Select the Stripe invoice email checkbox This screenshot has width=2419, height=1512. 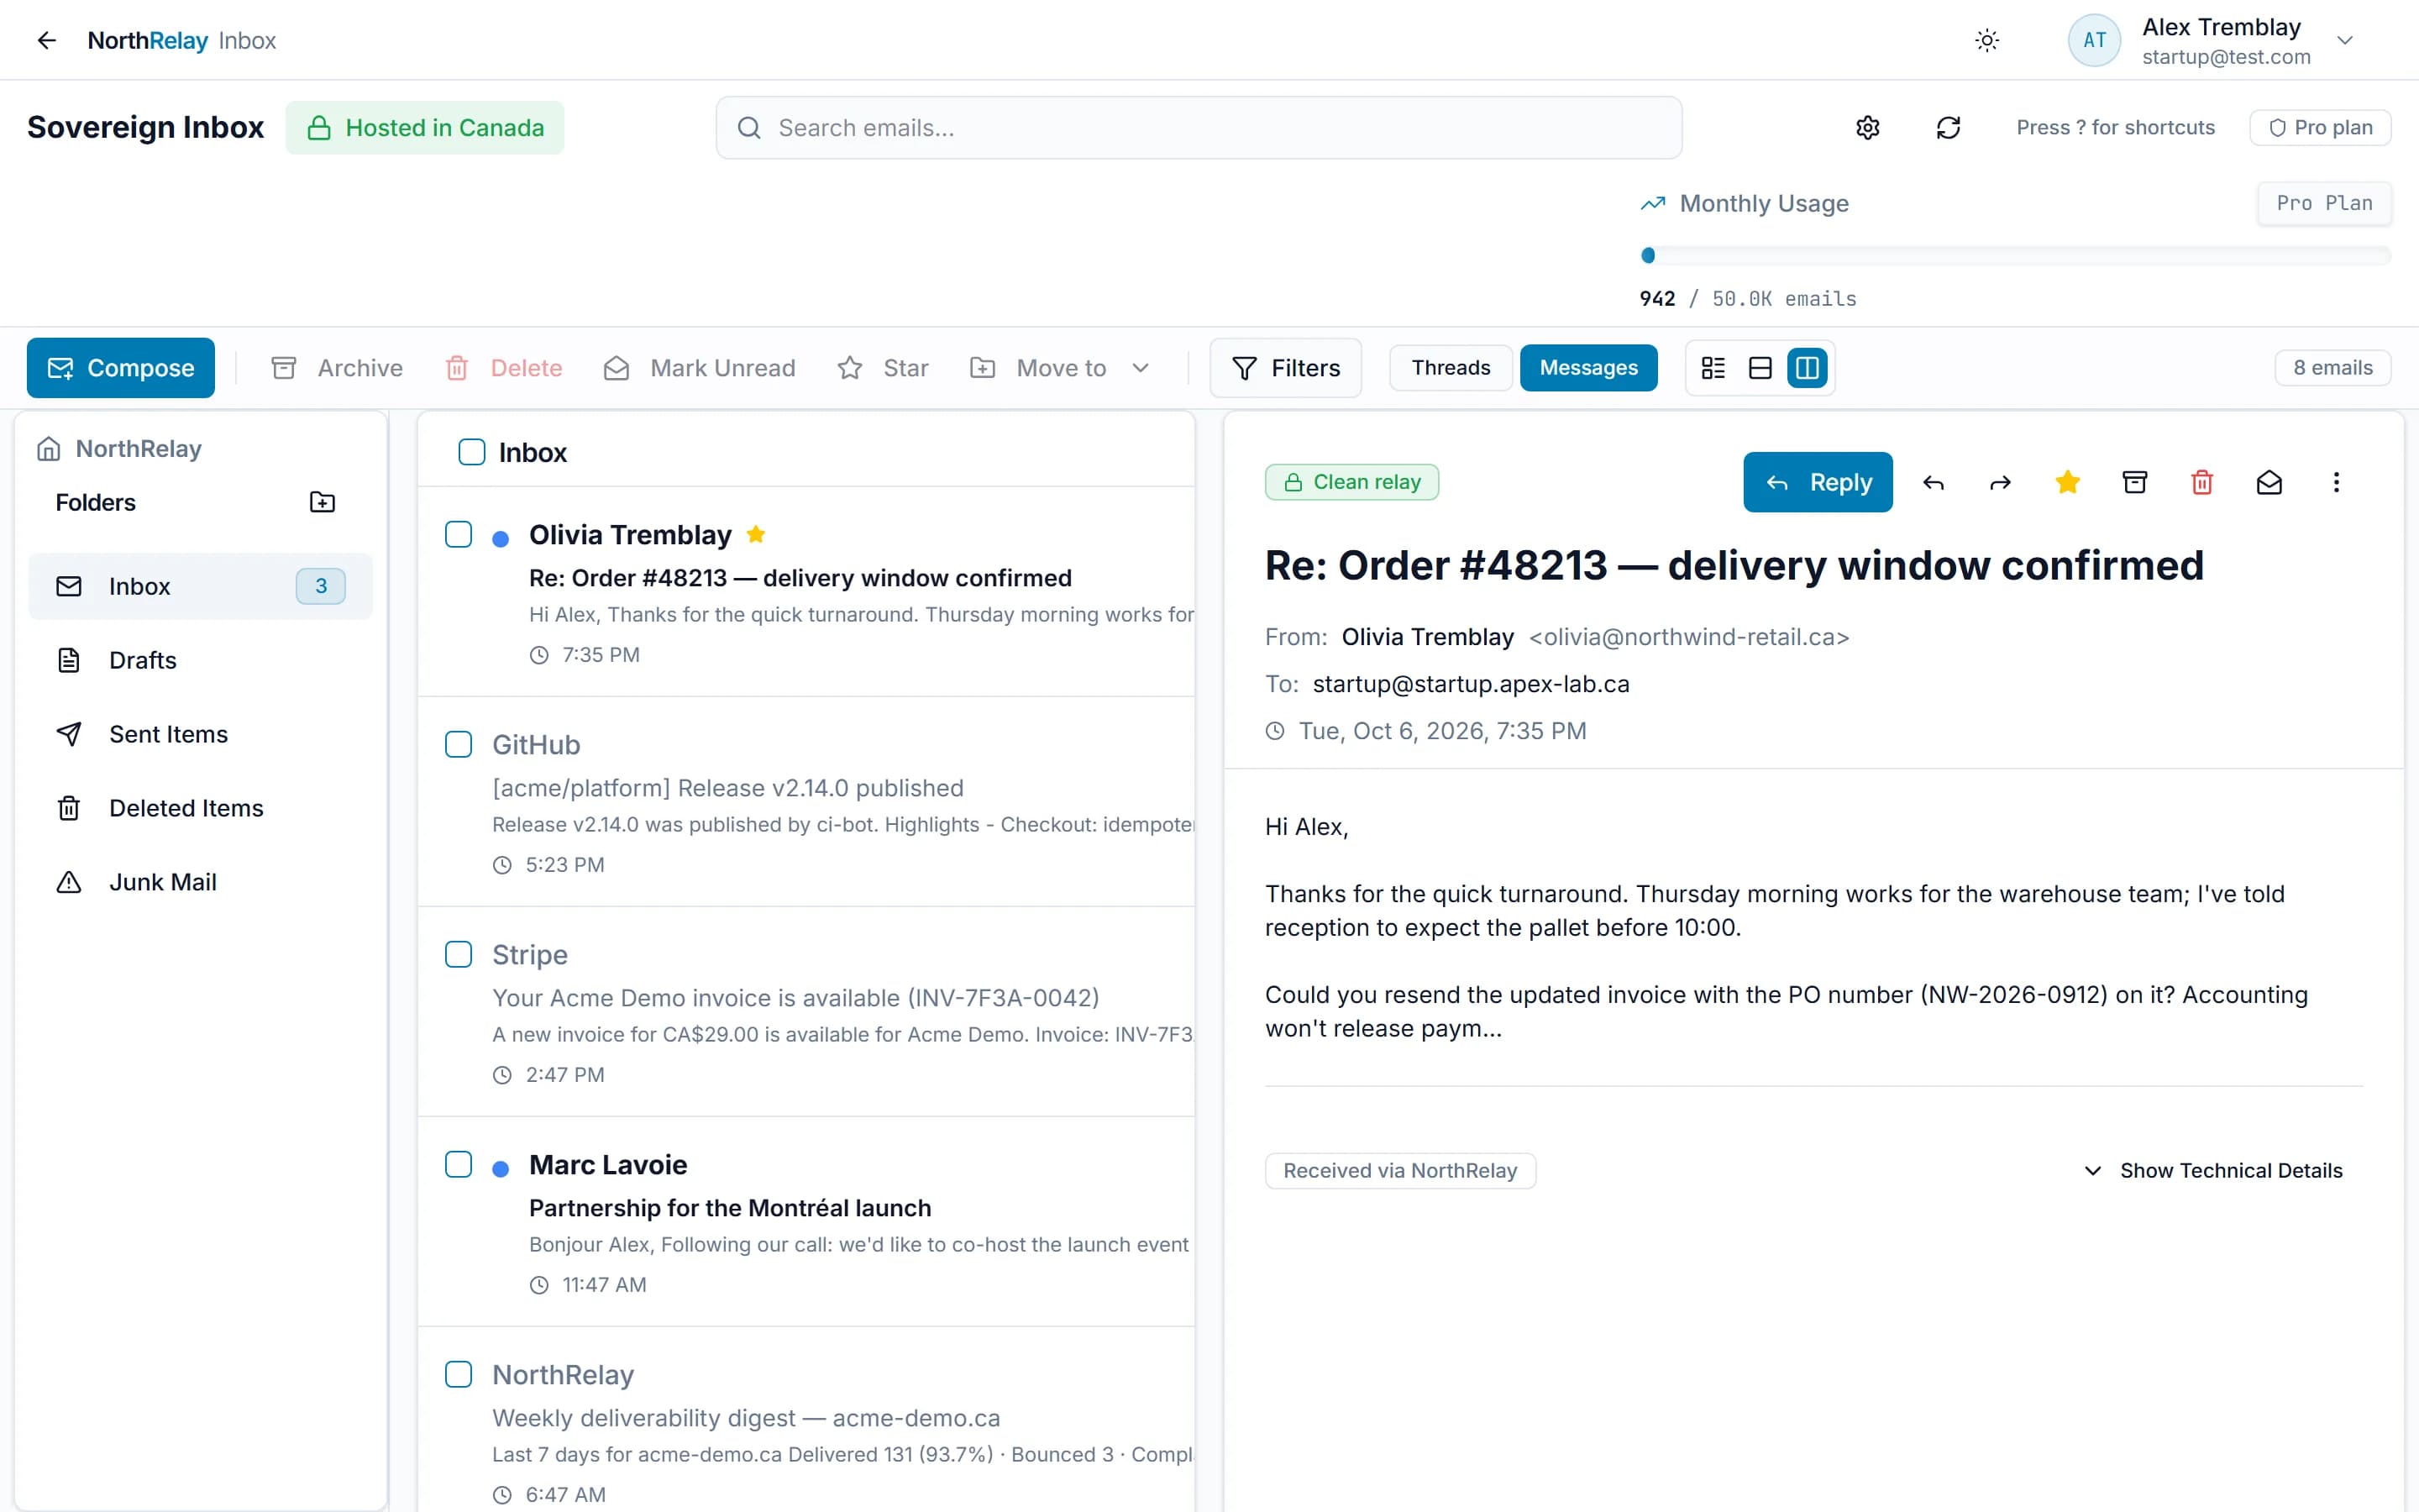[x=459, y=955]
